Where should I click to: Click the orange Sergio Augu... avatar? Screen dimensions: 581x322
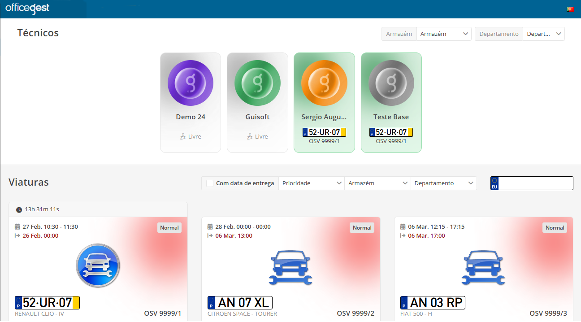pyautogui.click(x=324, y=83)
